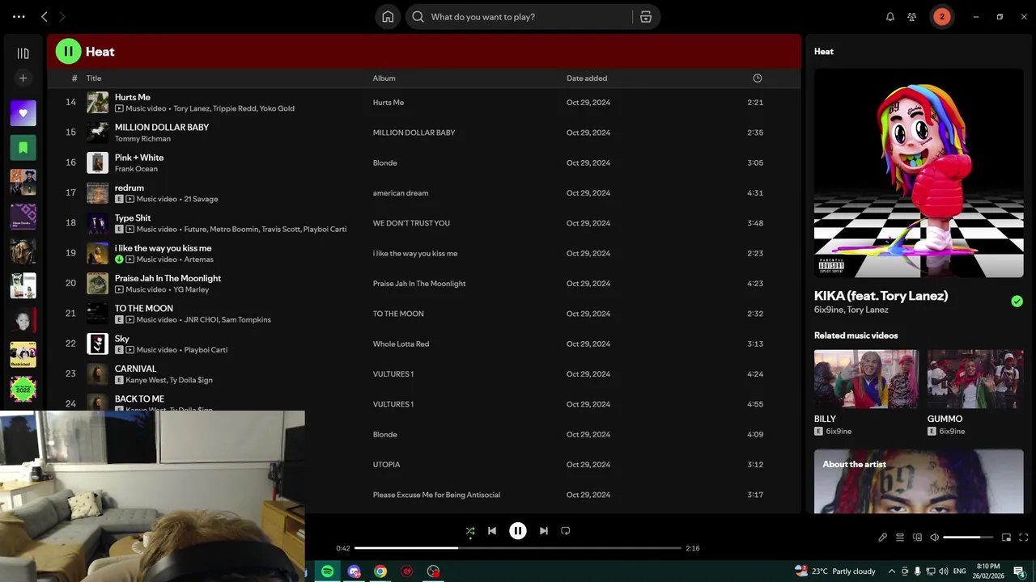Mute with the speaker icon
The width and height of the screenshot is (1036, 582).
click(x=934, y=538)
